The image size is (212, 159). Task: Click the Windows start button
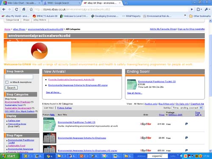coord(10,156)
